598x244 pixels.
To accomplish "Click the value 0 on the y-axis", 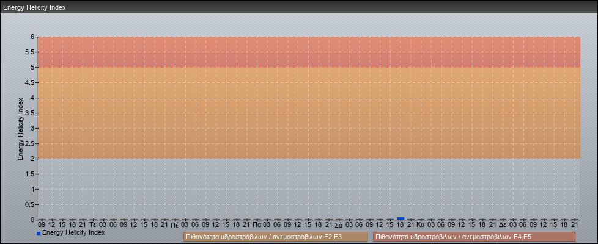I will [33, 220].
